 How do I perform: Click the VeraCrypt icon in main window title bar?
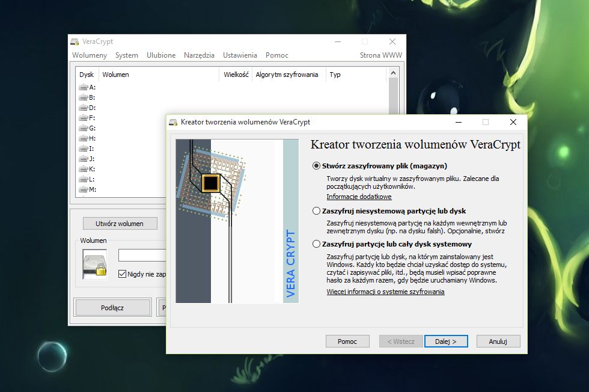(76, 41)
